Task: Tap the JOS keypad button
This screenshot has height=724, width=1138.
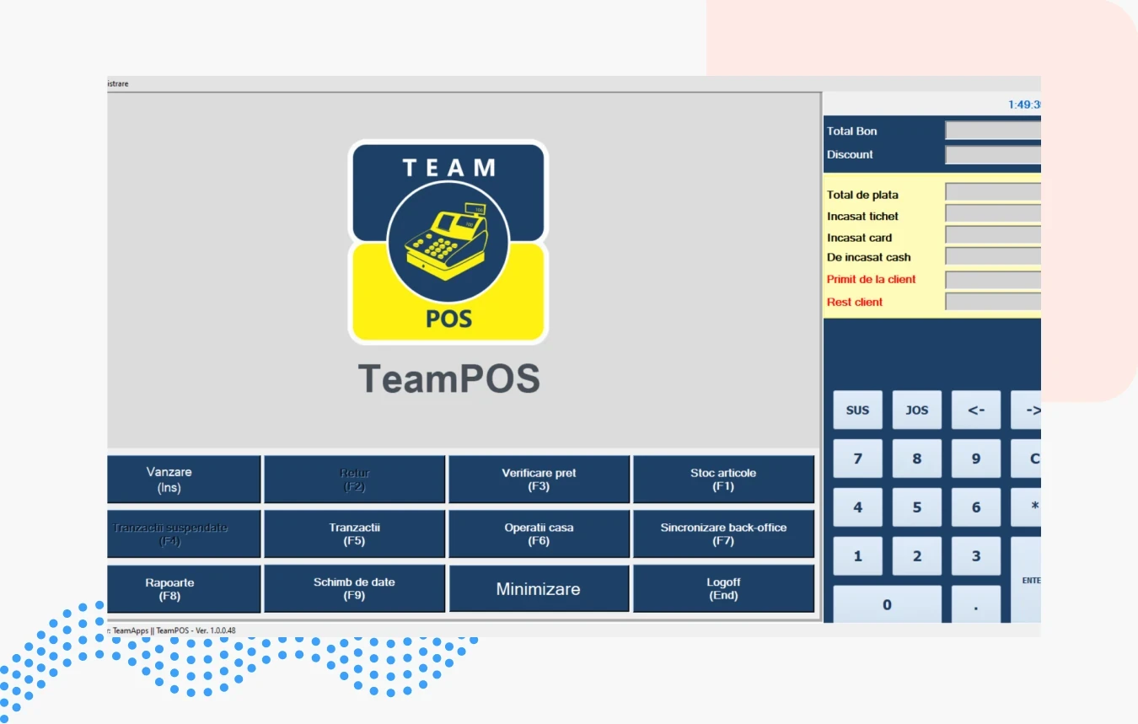Action: pos(917,410)
